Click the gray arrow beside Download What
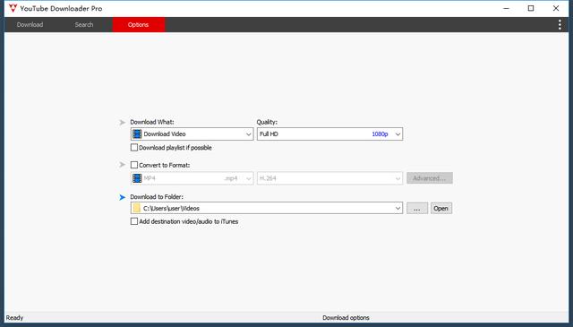The height and width of the screenshot is (327, 573). (x=123, y=122)
